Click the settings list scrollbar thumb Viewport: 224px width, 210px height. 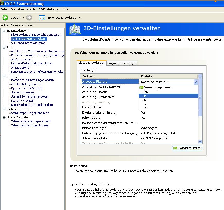pos(200,98)
